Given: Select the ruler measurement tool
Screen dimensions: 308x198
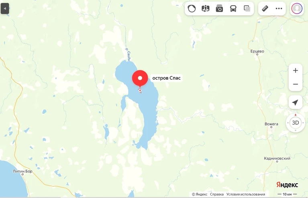Looking at the screenshot, I should point(265,9).
